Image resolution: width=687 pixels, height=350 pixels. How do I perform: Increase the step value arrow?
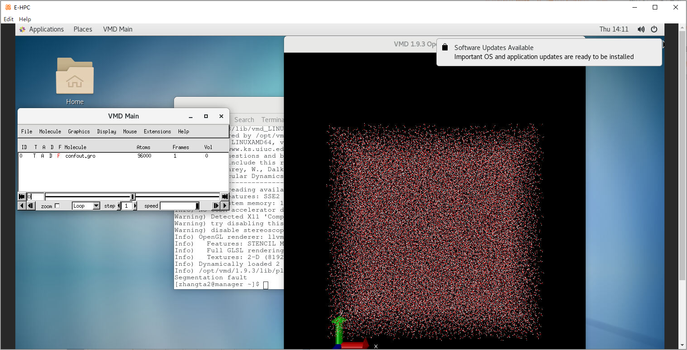(135, 206)
